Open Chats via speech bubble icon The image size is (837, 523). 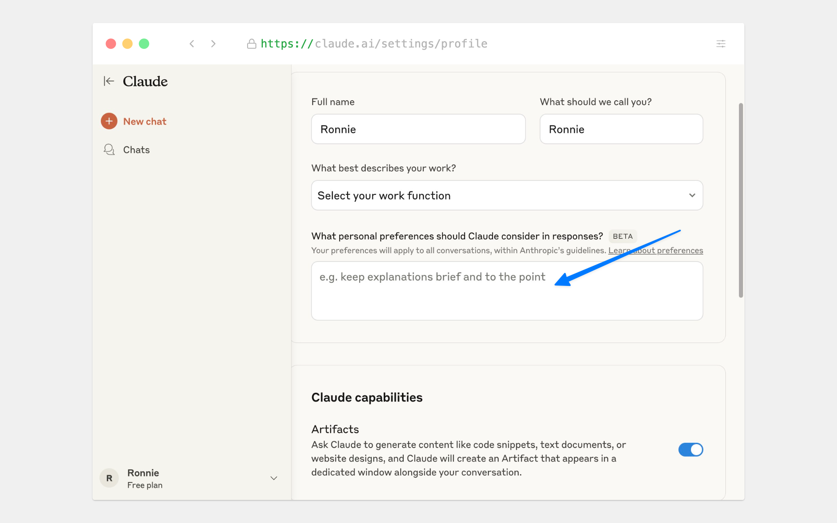(109, 149)
